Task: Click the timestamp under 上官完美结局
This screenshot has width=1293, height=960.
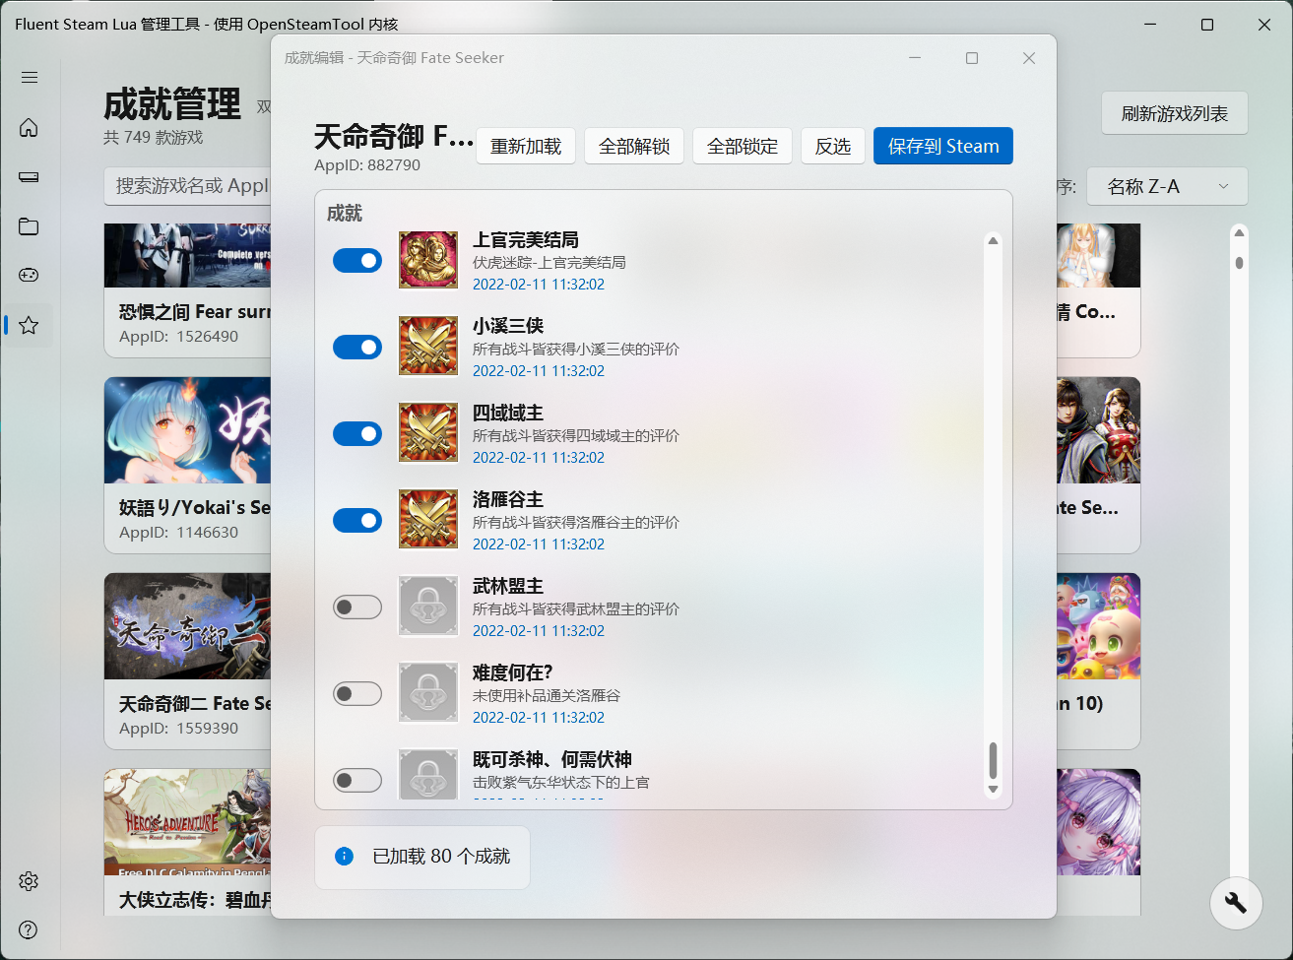Action: click(539, 285)
